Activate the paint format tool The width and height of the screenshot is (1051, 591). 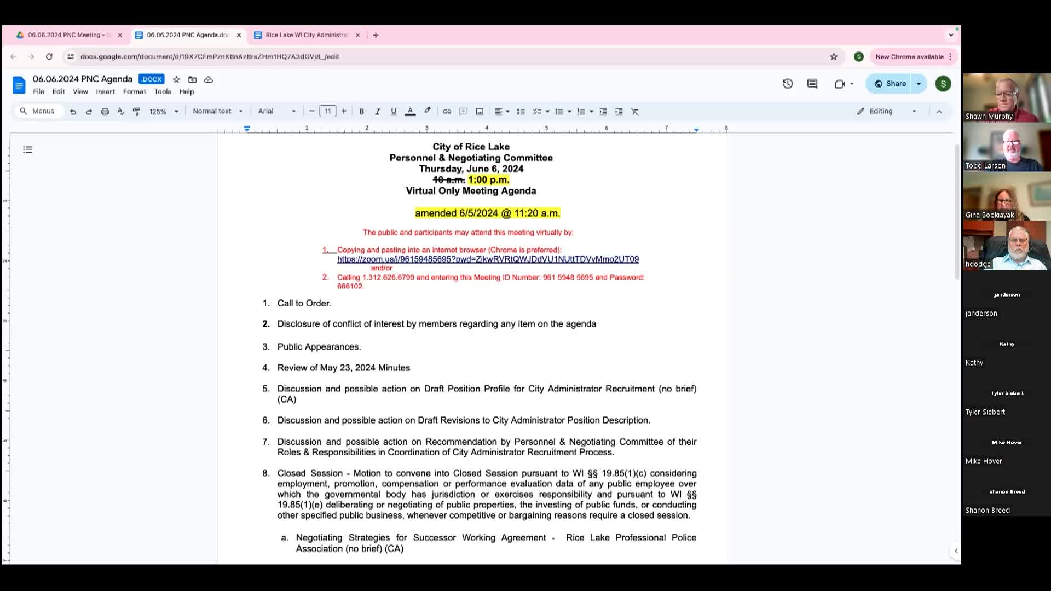[137, 112]
